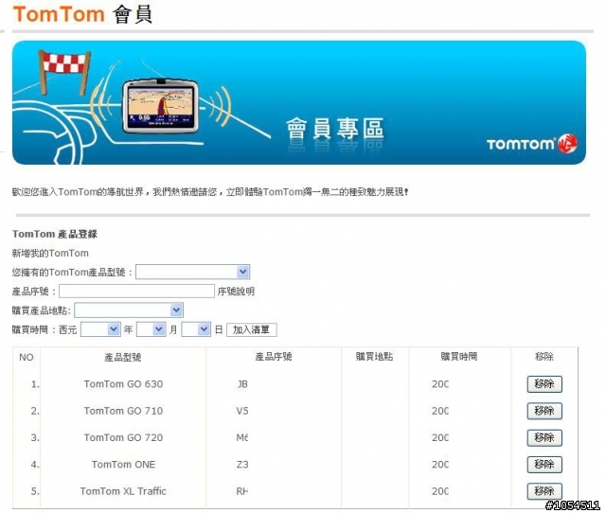Remove the TomTom GO 630 entry
Image resolution: width=606 pixels, height=513 pixels.
tap(544, 384)
